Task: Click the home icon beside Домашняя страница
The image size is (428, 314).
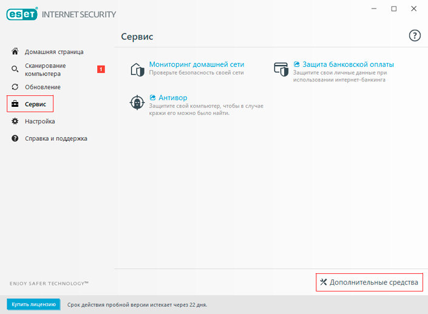Action: coord(15,51)
